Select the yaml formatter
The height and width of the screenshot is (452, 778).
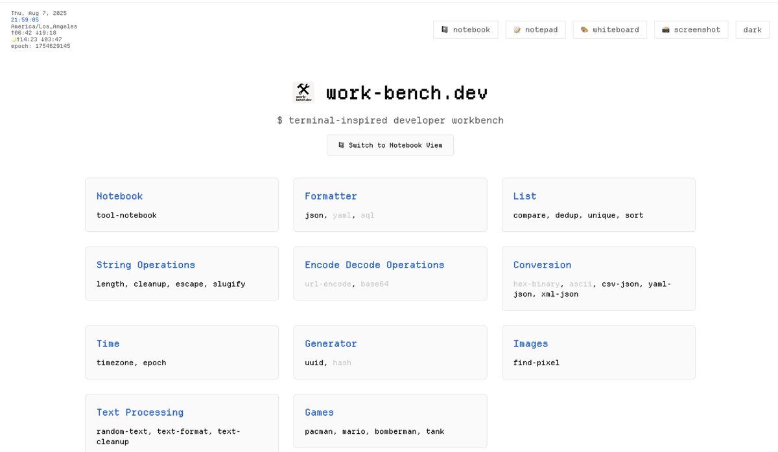[342, 215]
